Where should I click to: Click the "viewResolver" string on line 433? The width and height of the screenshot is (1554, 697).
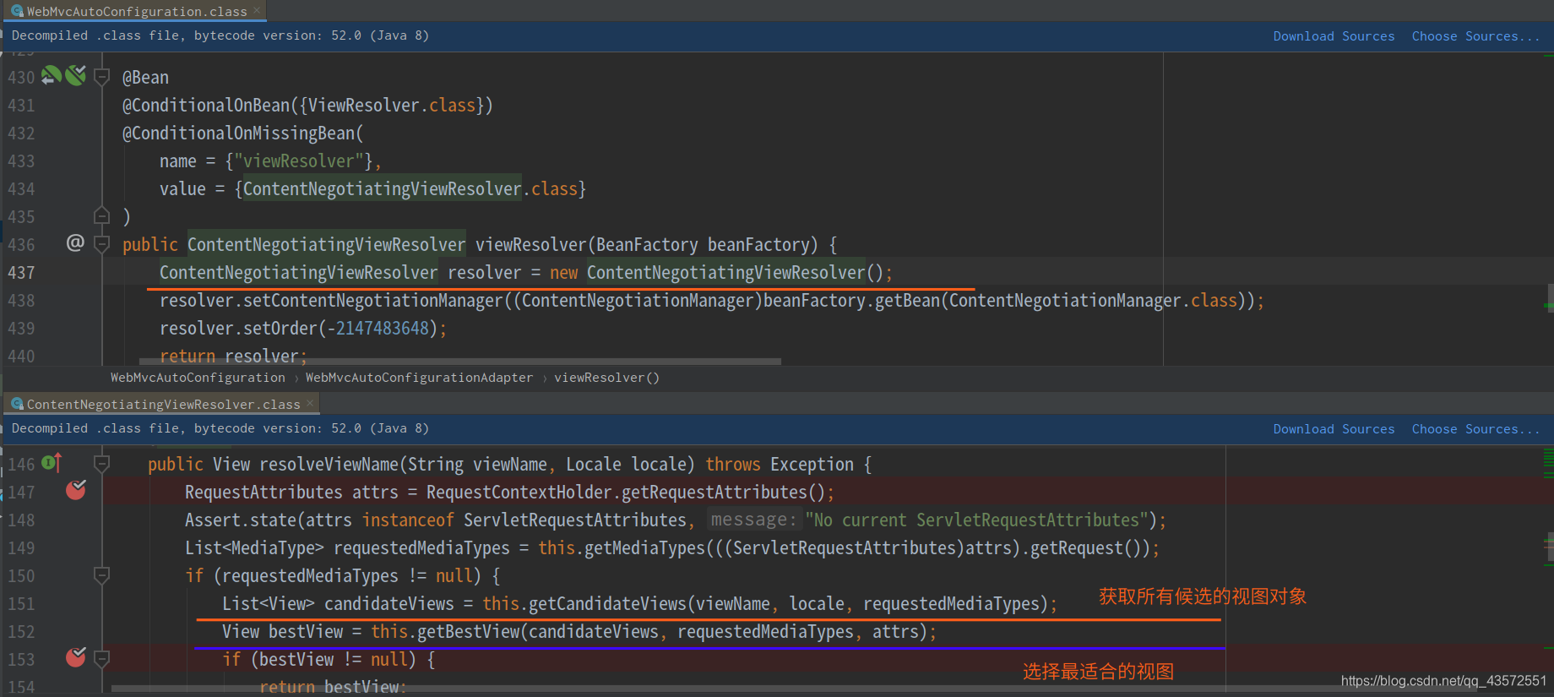tap(299, 161)
